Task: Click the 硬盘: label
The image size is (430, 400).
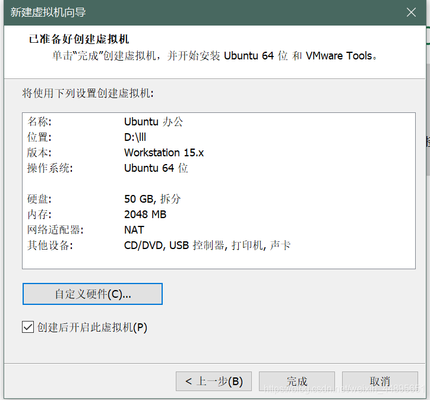Action: (x=39, y=199)
